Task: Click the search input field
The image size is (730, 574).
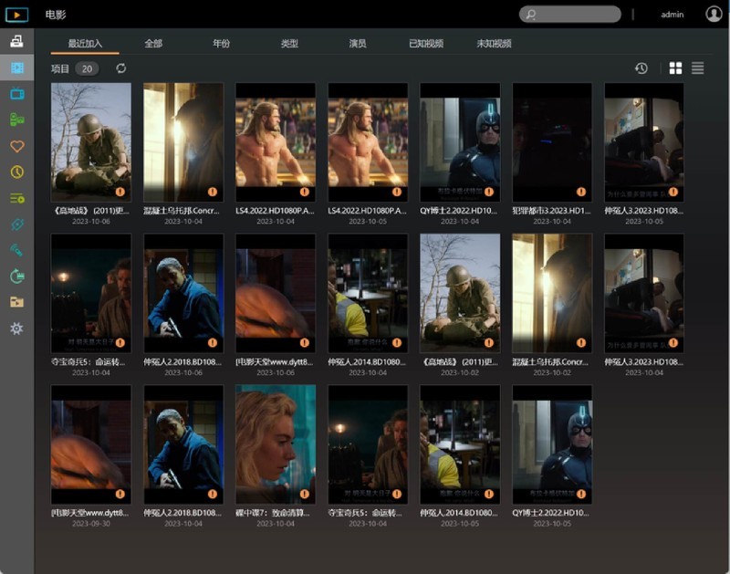Action: click(575, 15)
